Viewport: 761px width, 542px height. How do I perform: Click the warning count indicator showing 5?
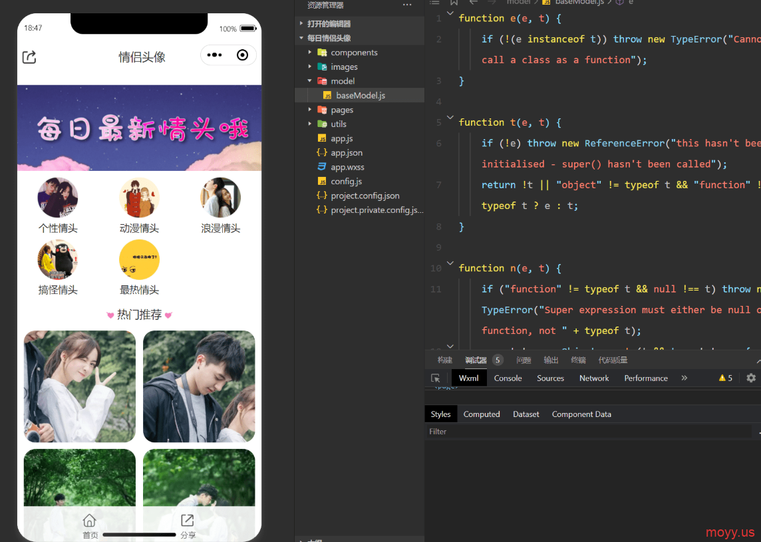point(726,378)
